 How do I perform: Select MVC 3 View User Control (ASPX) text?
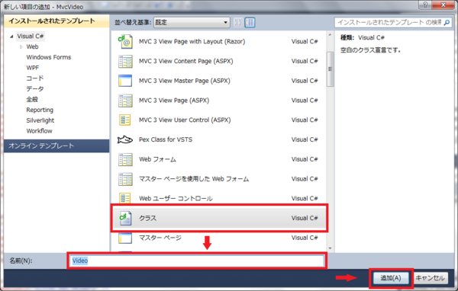coord(185,120)
